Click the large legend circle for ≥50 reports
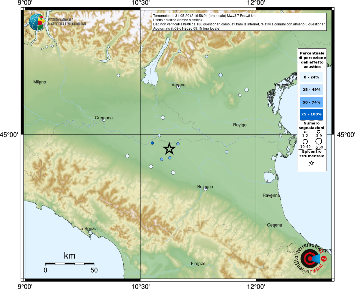The height and width of the screenshot is (289, 355). [x=319, y=141]
